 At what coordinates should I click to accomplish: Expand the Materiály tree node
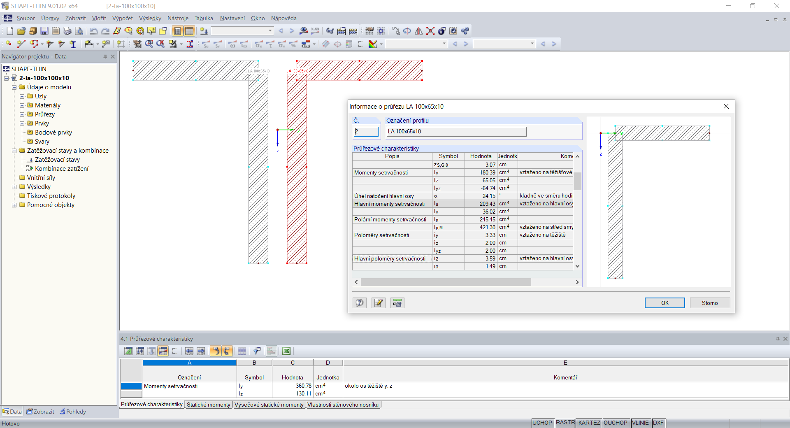pyautogui.click(x=22, y=105)
